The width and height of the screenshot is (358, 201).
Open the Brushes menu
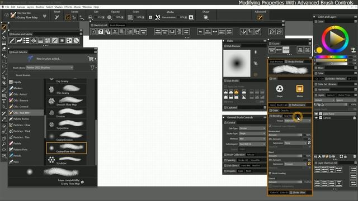[40, 7]
